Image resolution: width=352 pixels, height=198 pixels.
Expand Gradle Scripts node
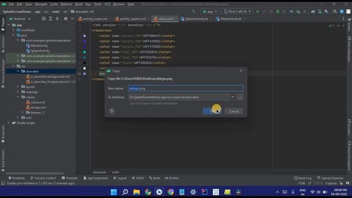click(9, 123)
